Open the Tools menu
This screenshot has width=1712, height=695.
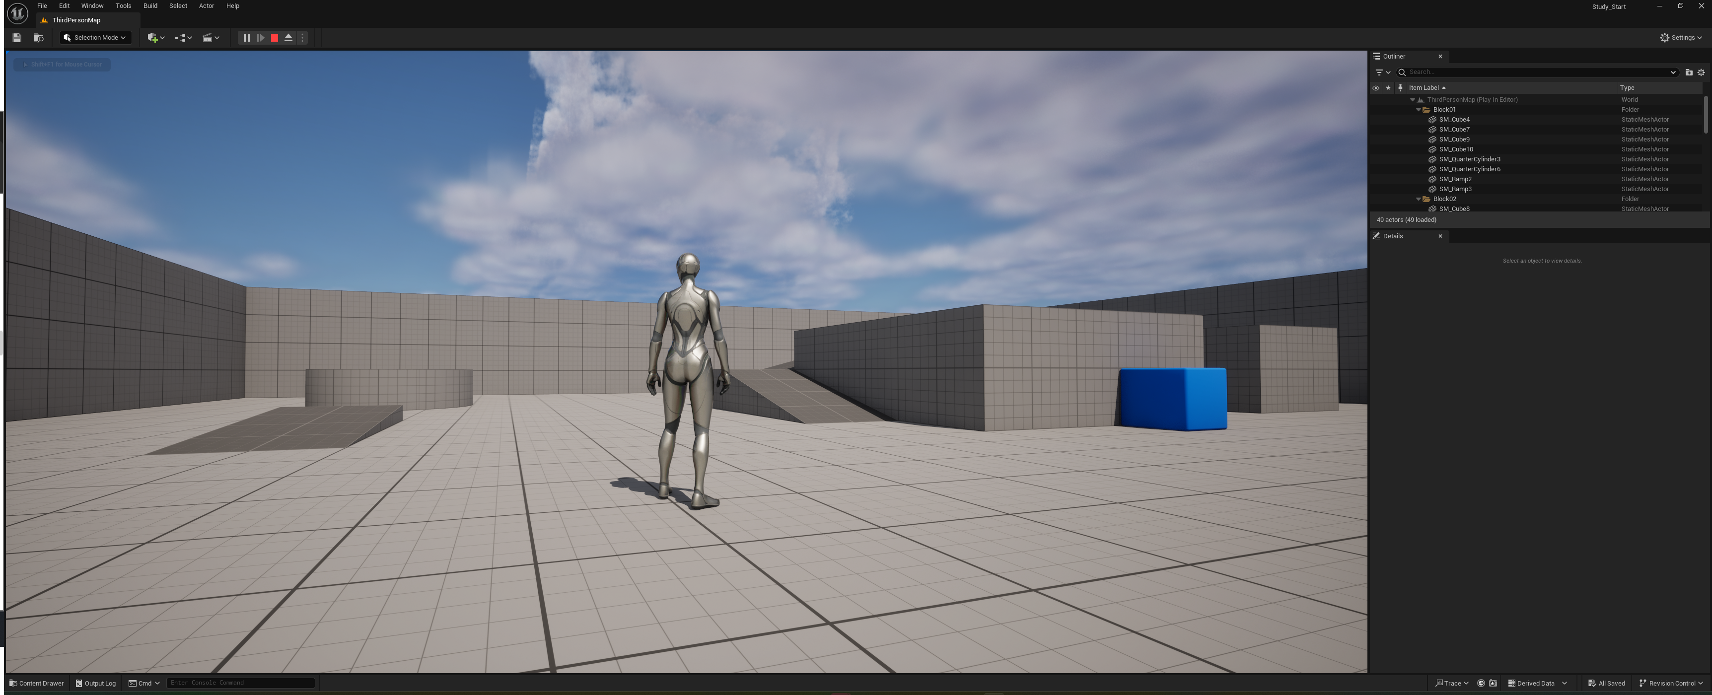pyautogui.click(x=124, y=6)
